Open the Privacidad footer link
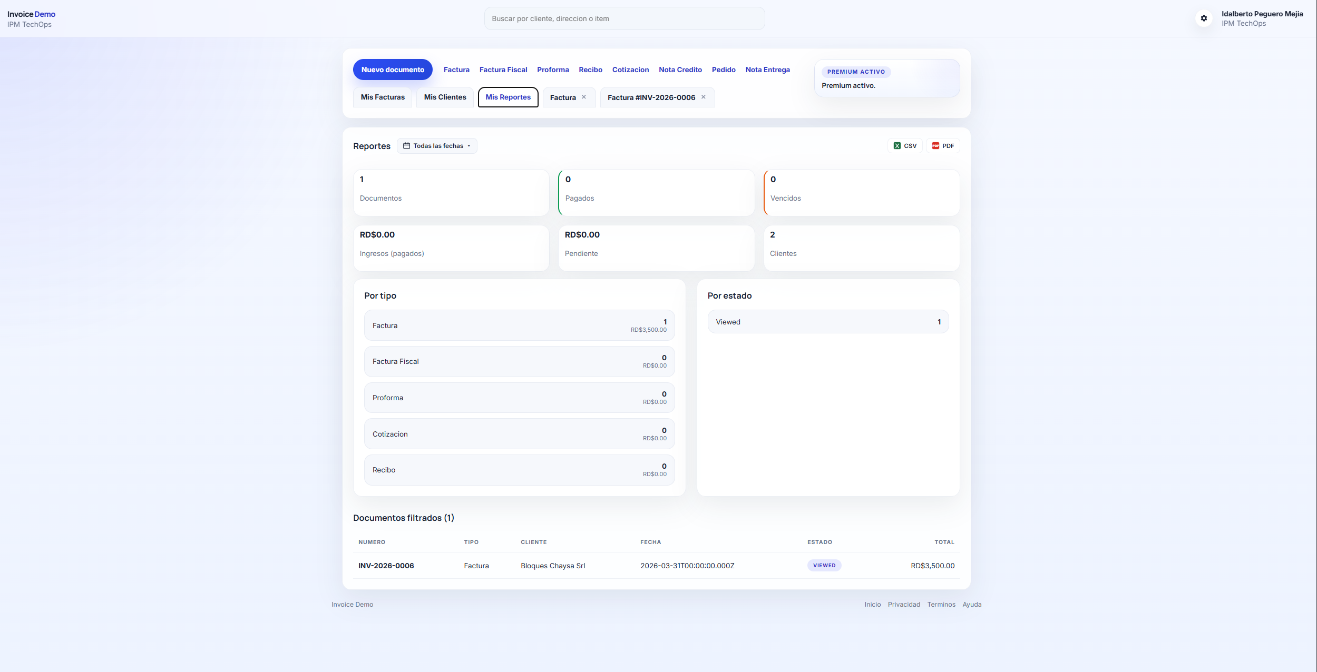 coord(903,604)
